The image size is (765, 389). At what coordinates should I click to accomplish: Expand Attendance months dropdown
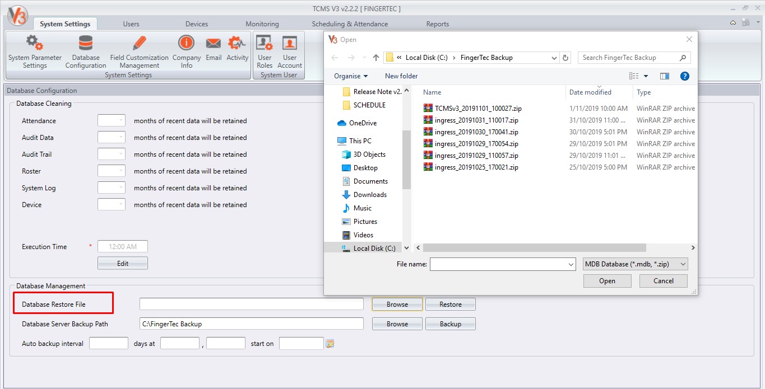tap(120, 121)
